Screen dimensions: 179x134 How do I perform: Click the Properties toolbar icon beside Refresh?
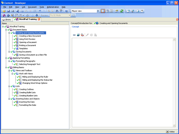[x=117, y=11]
